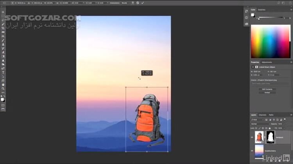The width and height of the screenshot is (293, 164).
Task: Select the Crop tool
Action: [3, 28]
